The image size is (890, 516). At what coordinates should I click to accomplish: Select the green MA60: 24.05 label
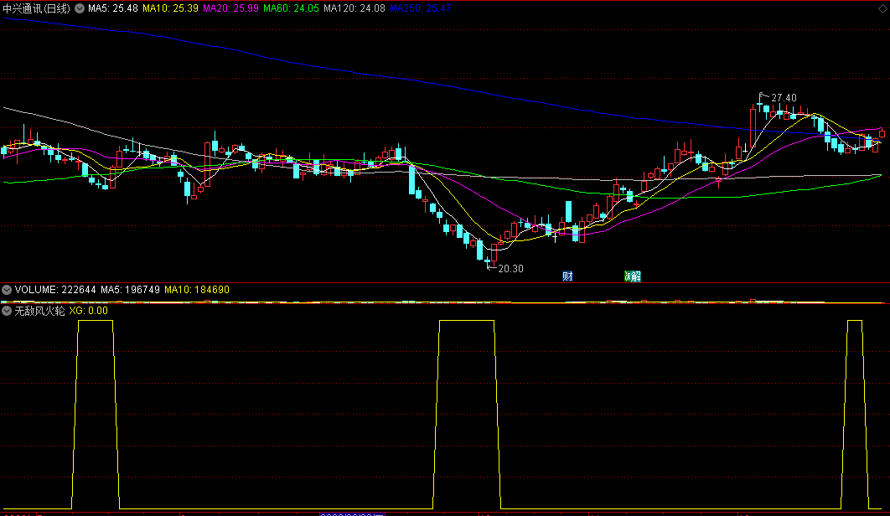coord(291,8)
